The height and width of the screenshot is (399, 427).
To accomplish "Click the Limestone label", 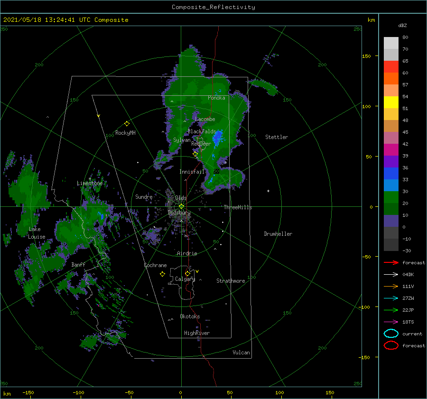I will pos(90,183).
